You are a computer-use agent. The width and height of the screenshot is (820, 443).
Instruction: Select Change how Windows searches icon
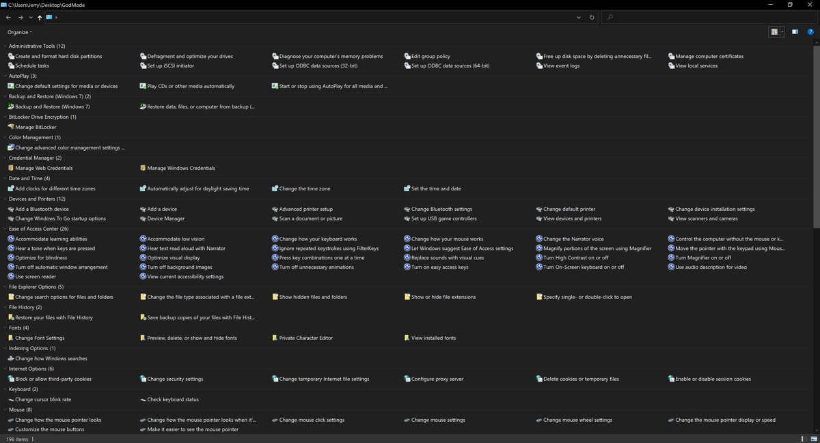[x=11, y=359]
